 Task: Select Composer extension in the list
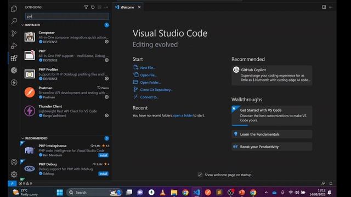[66, 37]
